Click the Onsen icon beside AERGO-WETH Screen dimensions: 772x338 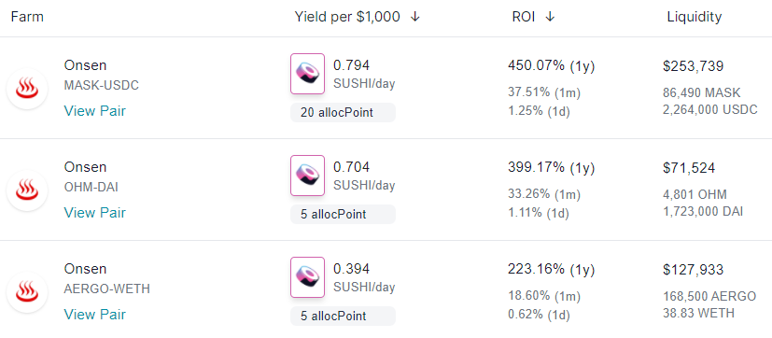coord(27,292)
